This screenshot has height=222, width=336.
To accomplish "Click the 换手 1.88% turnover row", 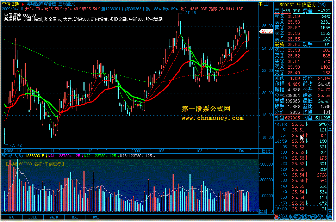I will (x=287, y=106).
